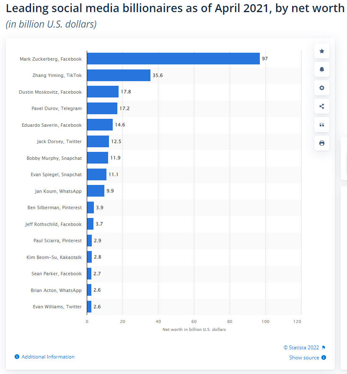Viewport: 347px width, 374px height.
Task: Click the © Statista 2022 link
Action: [301, 348]
